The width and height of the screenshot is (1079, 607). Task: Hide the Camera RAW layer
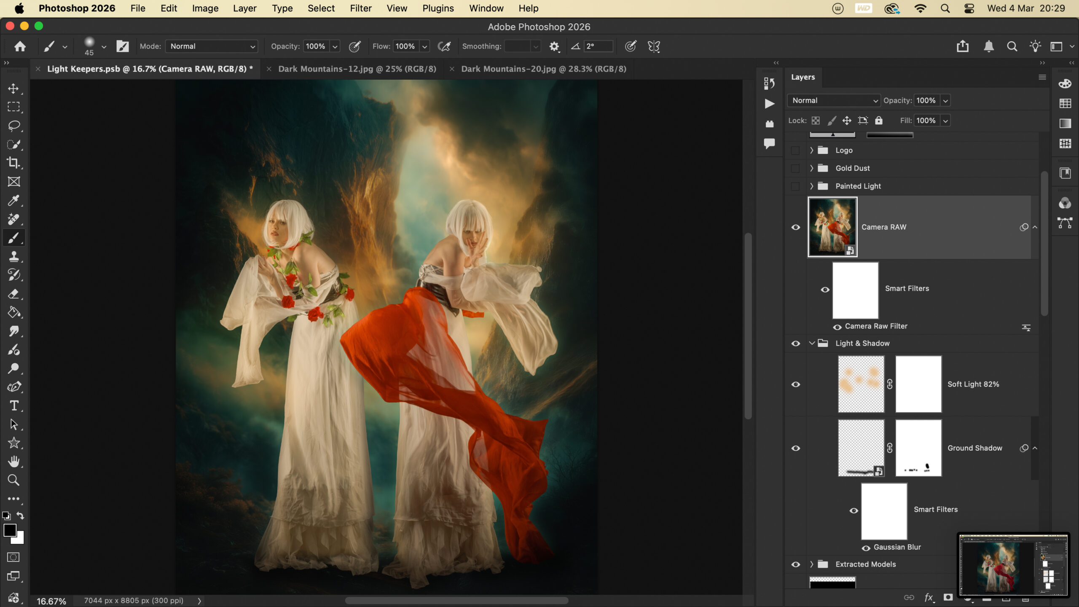pyautogui.click(x=795, y=227)
